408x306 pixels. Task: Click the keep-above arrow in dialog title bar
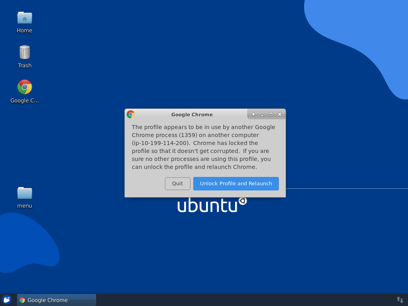point(253,114)
